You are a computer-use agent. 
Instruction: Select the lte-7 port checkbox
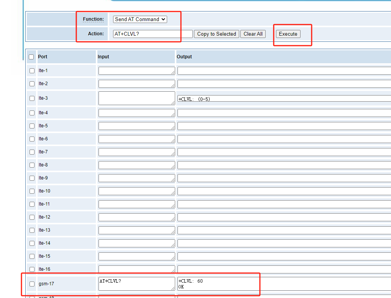coord(32,152)
